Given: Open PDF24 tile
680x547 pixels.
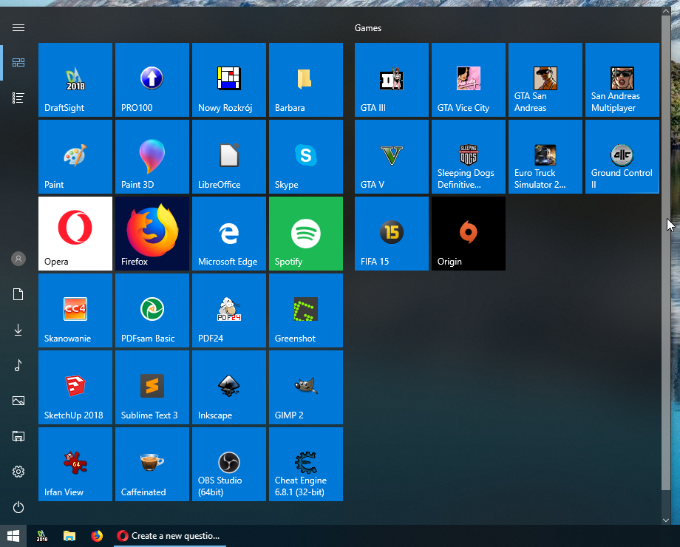Looking at the screenshot, I should pos(229,310).
